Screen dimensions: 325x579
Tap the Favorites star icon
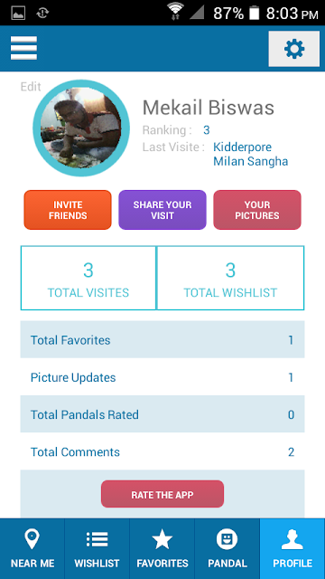162,539
